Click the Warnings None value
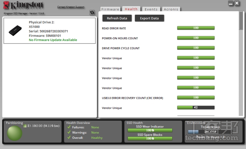Viewport: 246px width, 149px height. point(95,133)
